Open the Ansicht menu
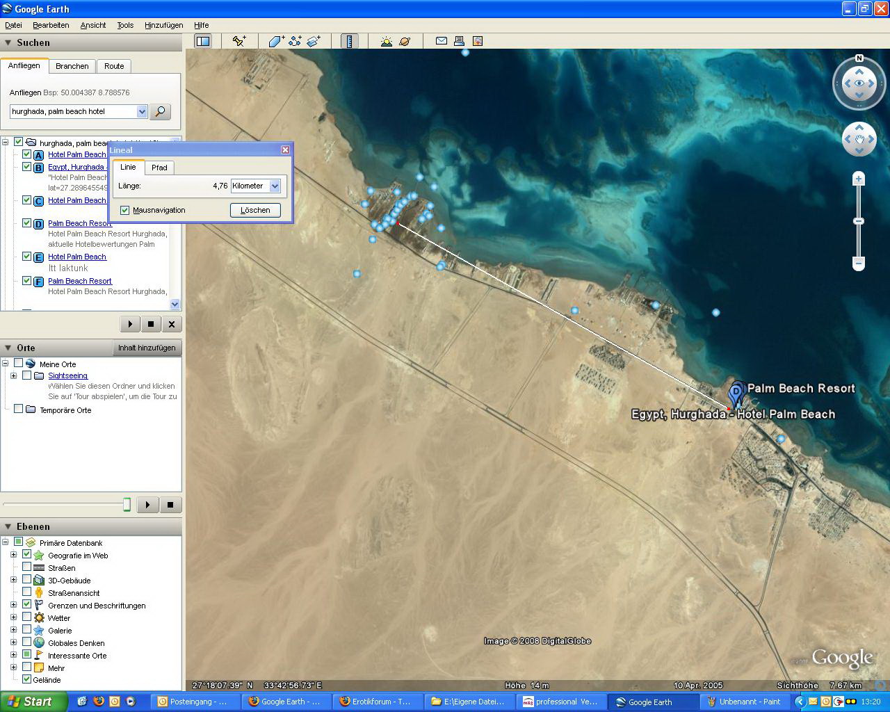This screenshot has height=712, width=890. pos(93,25)
